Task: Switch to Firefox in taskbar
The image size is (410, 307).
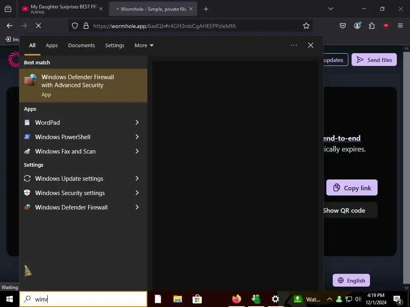Action: pos(237,299)
